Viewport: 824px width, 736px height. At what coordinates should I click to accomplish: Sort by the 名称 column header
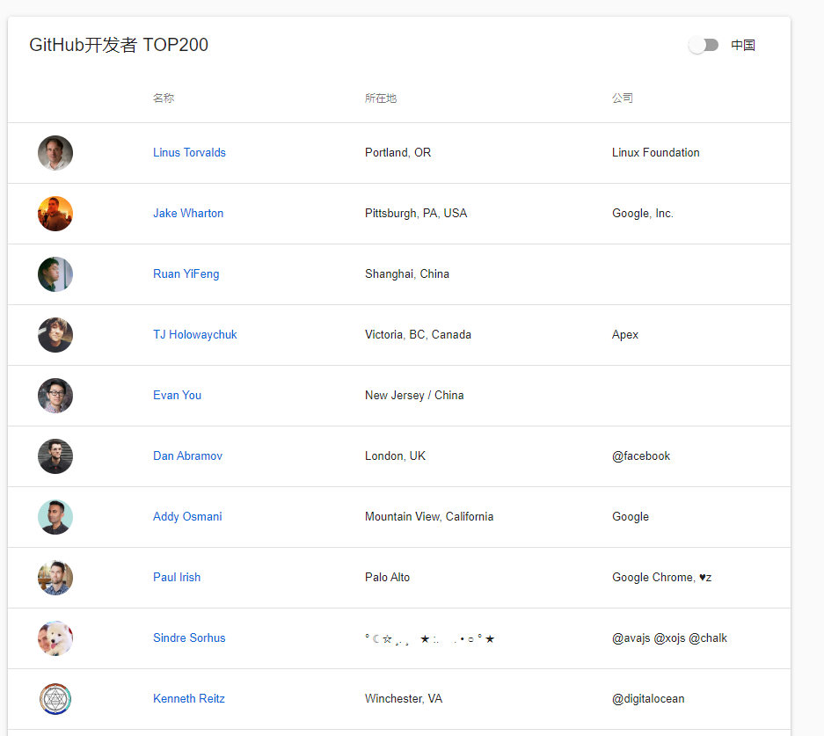[163, 98]
